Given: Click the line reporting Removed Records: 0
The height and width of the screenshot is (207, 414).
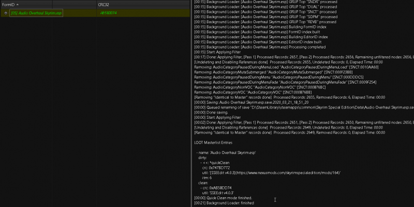Looking at the screenshot, I should (x=290, y=133).
